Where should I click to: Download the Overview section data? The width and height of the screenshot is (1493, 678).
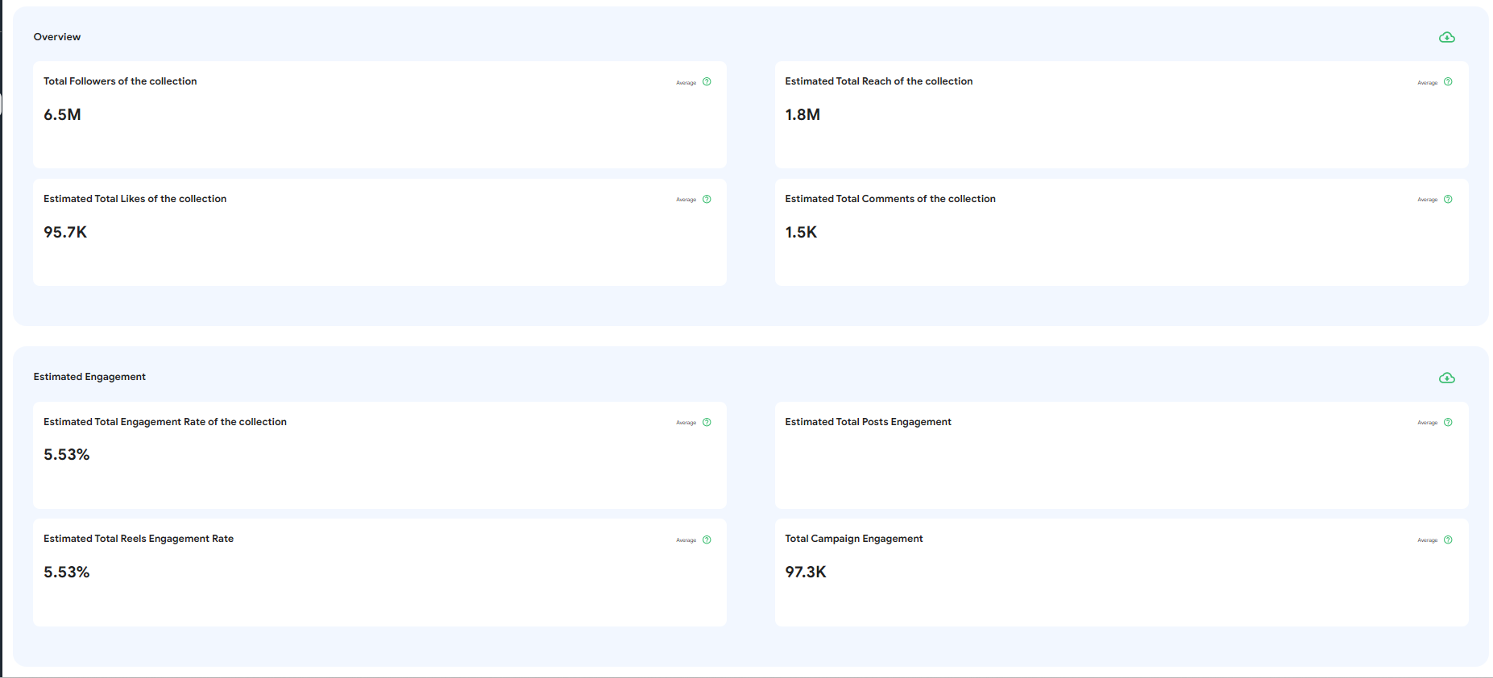coord(1446,37)
